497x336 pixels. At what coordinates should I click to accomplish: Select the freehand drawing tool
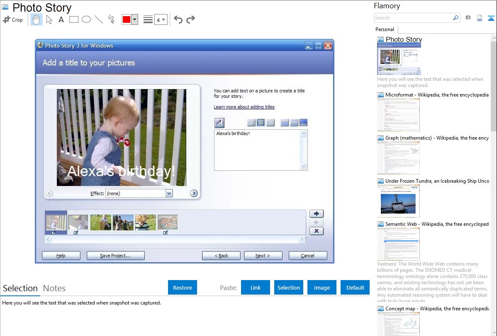tap(111, 19)
